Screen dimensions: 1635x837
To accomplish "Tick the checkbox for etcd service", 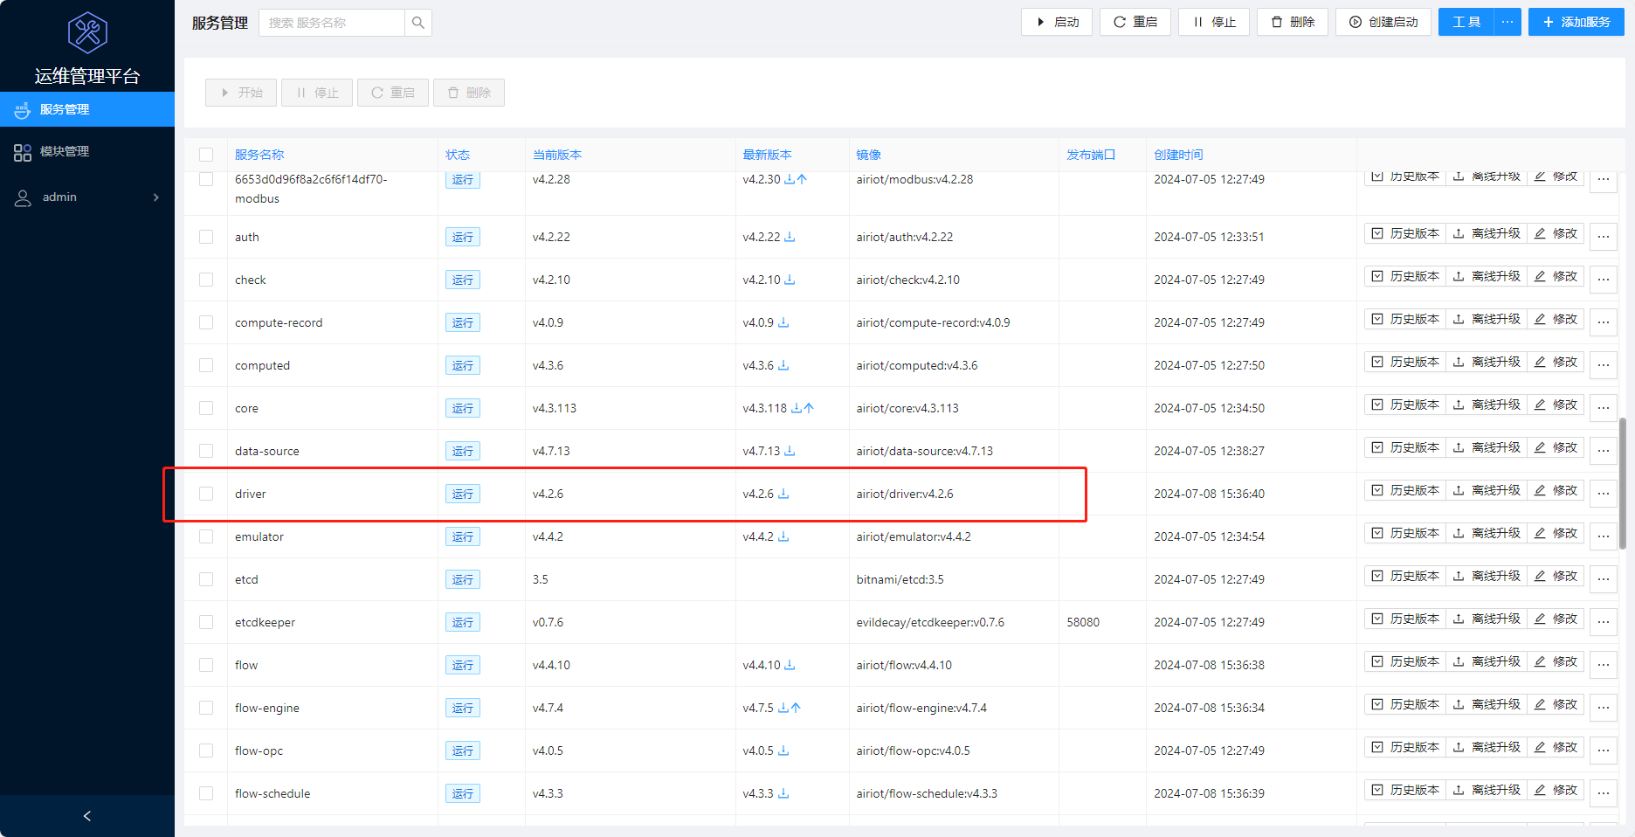I will [206, 579].
